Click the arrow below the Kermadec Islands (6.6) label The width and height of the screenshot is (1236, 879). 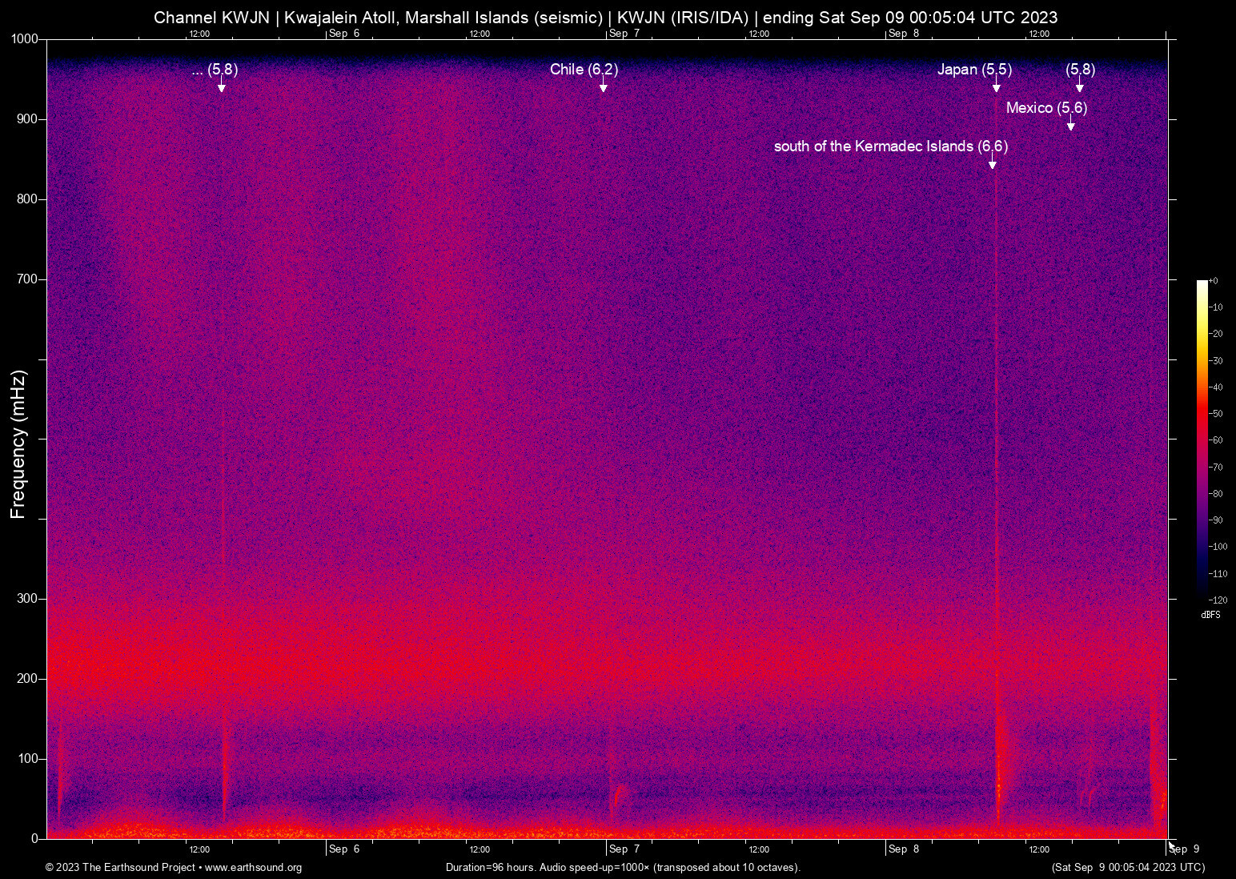coord(993,163)
